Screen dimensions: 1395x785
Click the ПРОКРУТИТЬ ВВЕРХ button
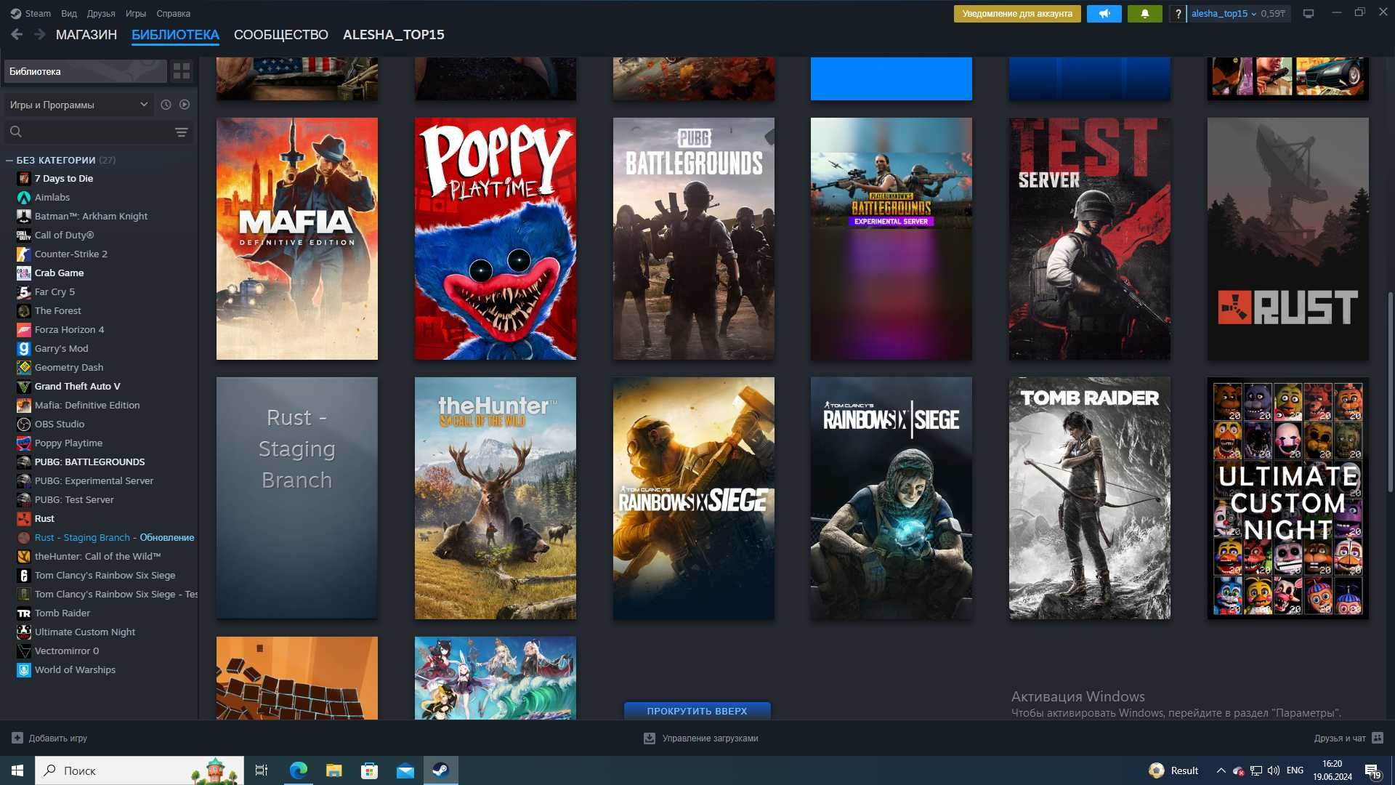point(697,711)
